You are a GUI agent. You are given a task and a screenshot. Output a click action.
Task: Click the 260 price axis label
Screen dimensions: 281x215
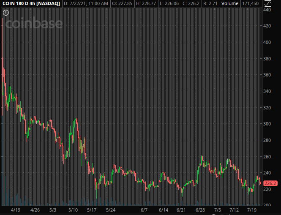[x=267, y=157]
